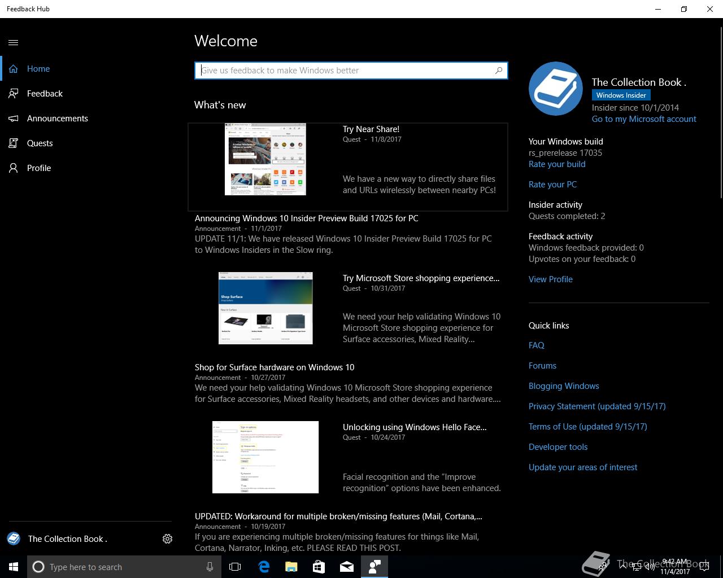Open Shop for Surface hardware on Windows 10
Screen dimensions: 723x578
[x=275, y=367]
